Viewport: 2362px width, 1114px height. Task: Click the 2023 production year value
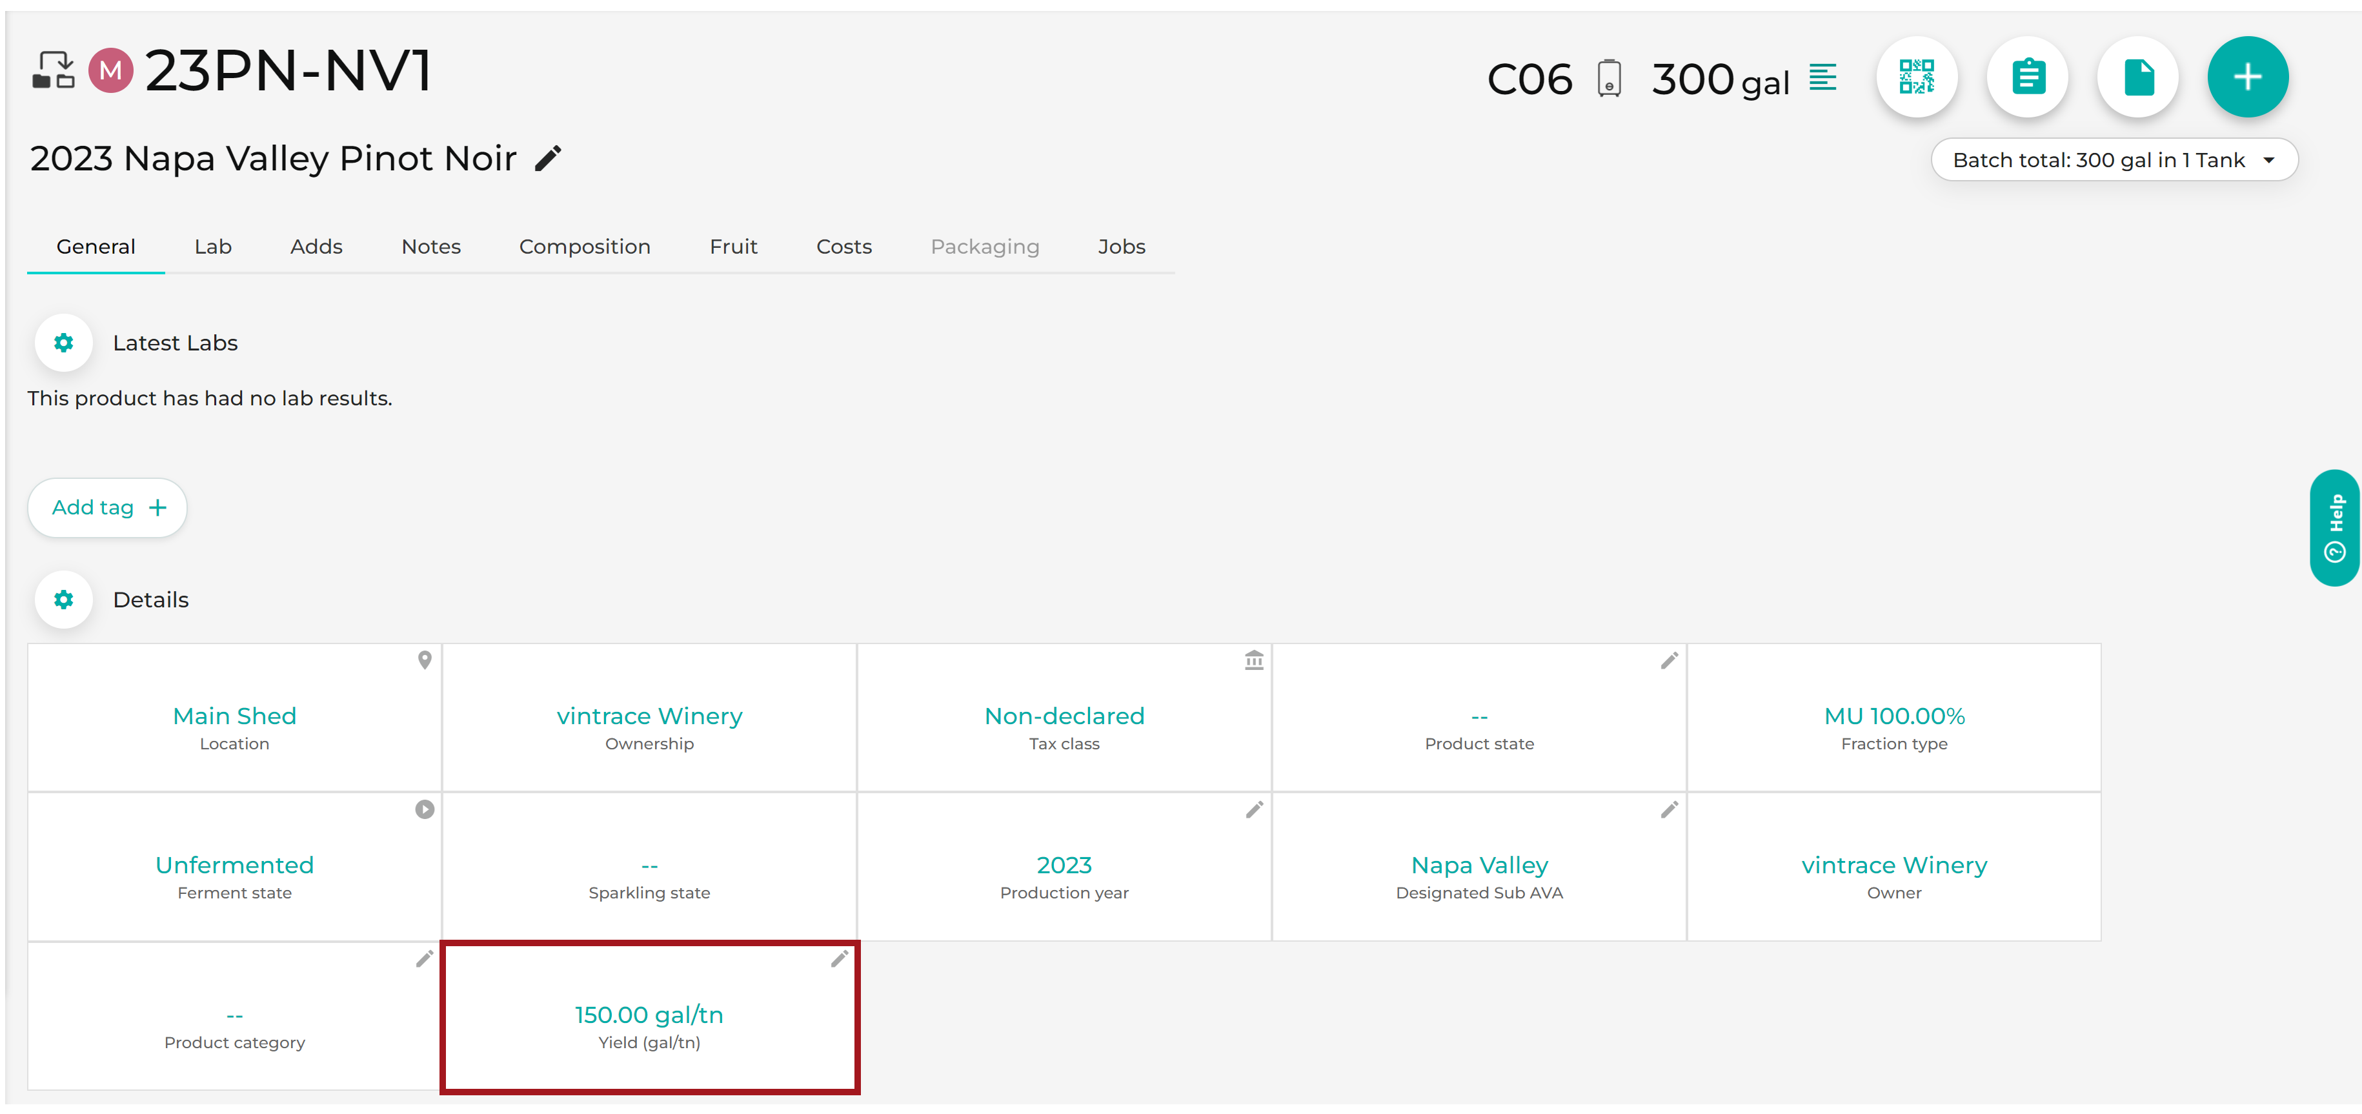point(1064,866)
